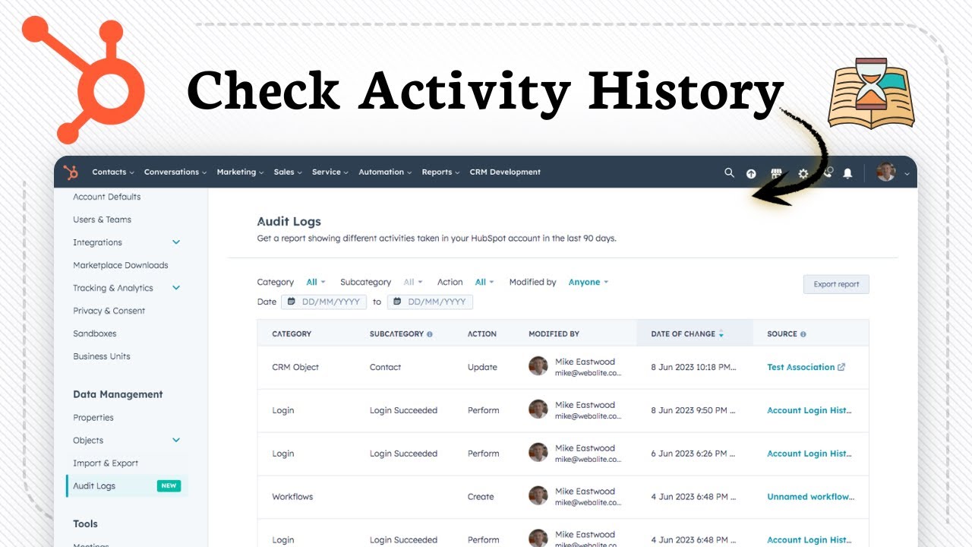The image size is (972, 547).
Task: Open Account Login History link for 6 Jun
Action: (x=809, y=454)
